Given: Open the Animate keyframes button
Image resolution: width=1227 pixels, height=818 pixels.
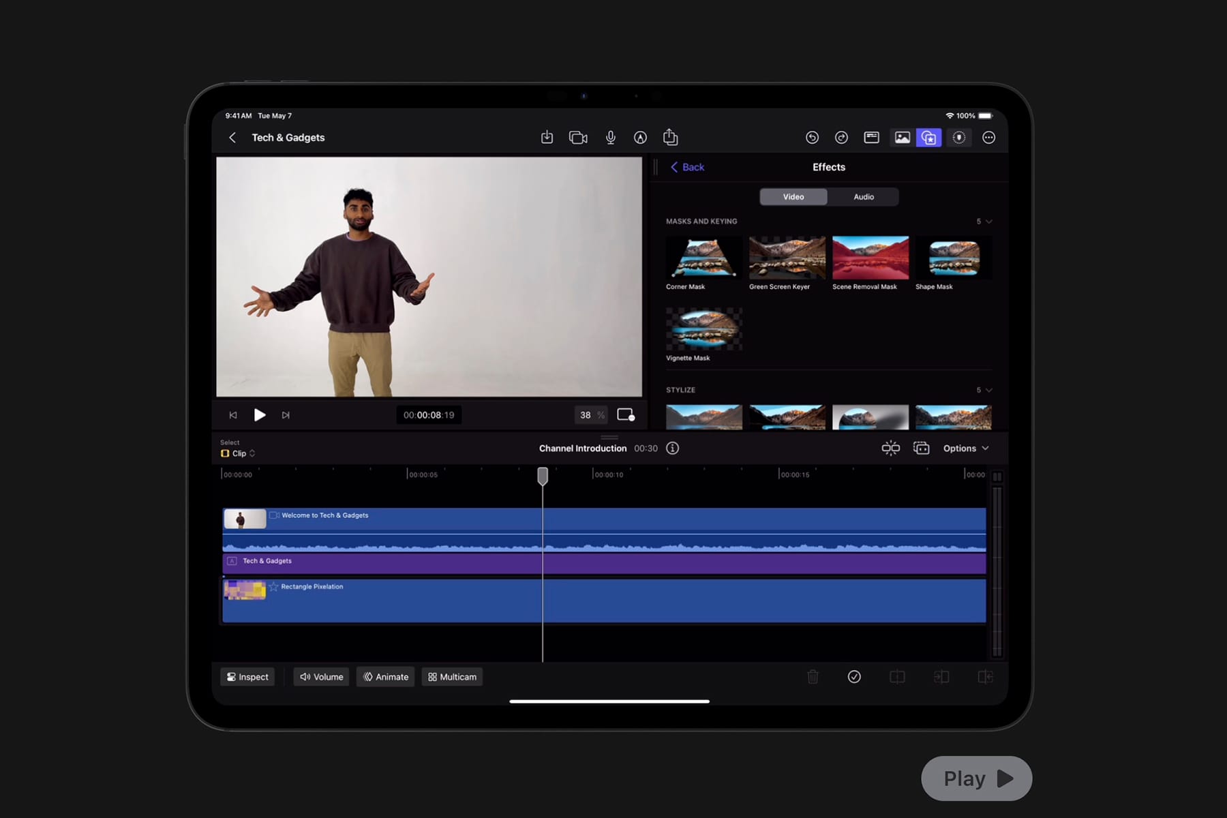Looking at the screenshot, I should [x=386, y=677].
